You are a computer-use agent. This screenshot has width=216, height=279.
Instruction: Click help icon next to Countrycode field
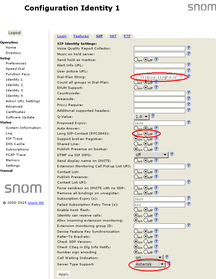click(189, 93)
